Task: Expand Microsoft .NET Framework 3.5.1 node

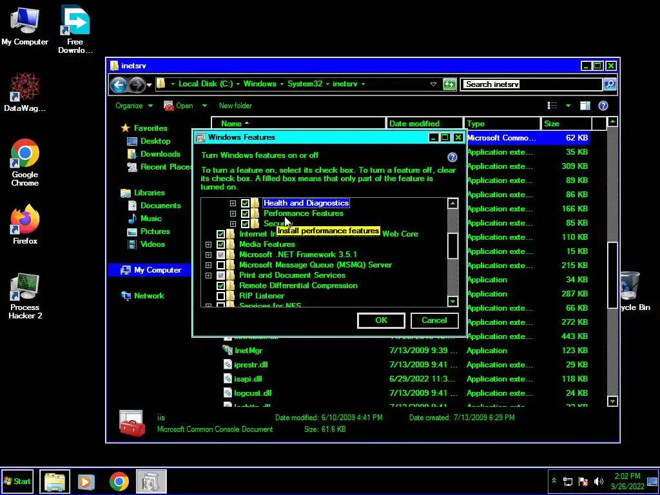Action: tap(208, 255)
